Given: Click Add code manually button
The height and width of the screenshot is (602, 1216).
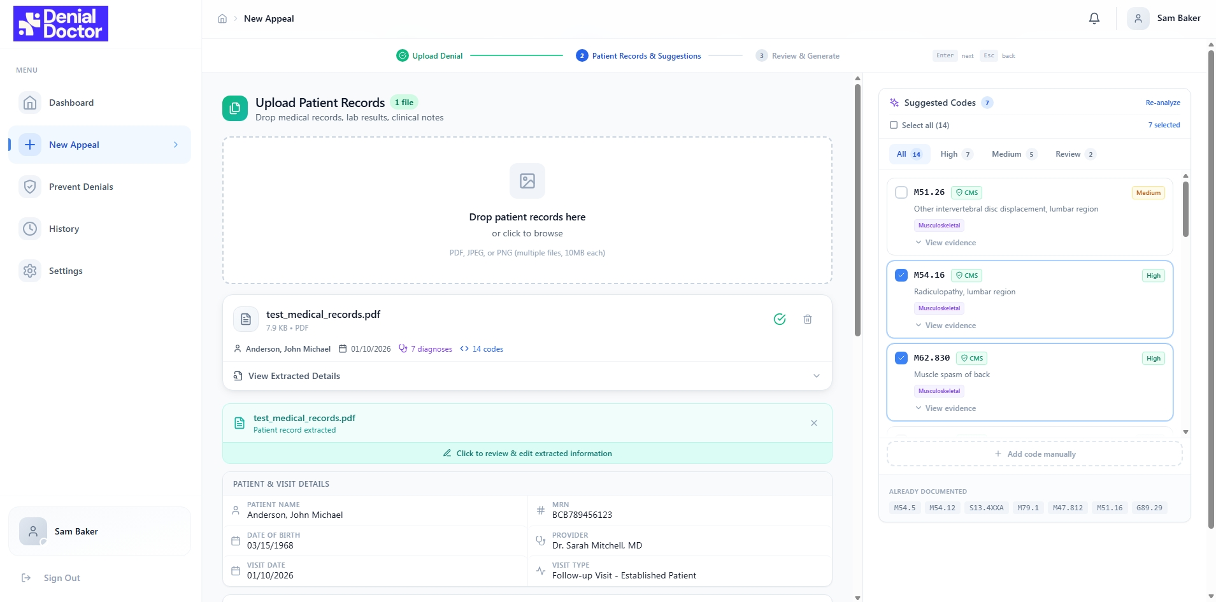Looking at the screenshot, I should pos(1034,454).
